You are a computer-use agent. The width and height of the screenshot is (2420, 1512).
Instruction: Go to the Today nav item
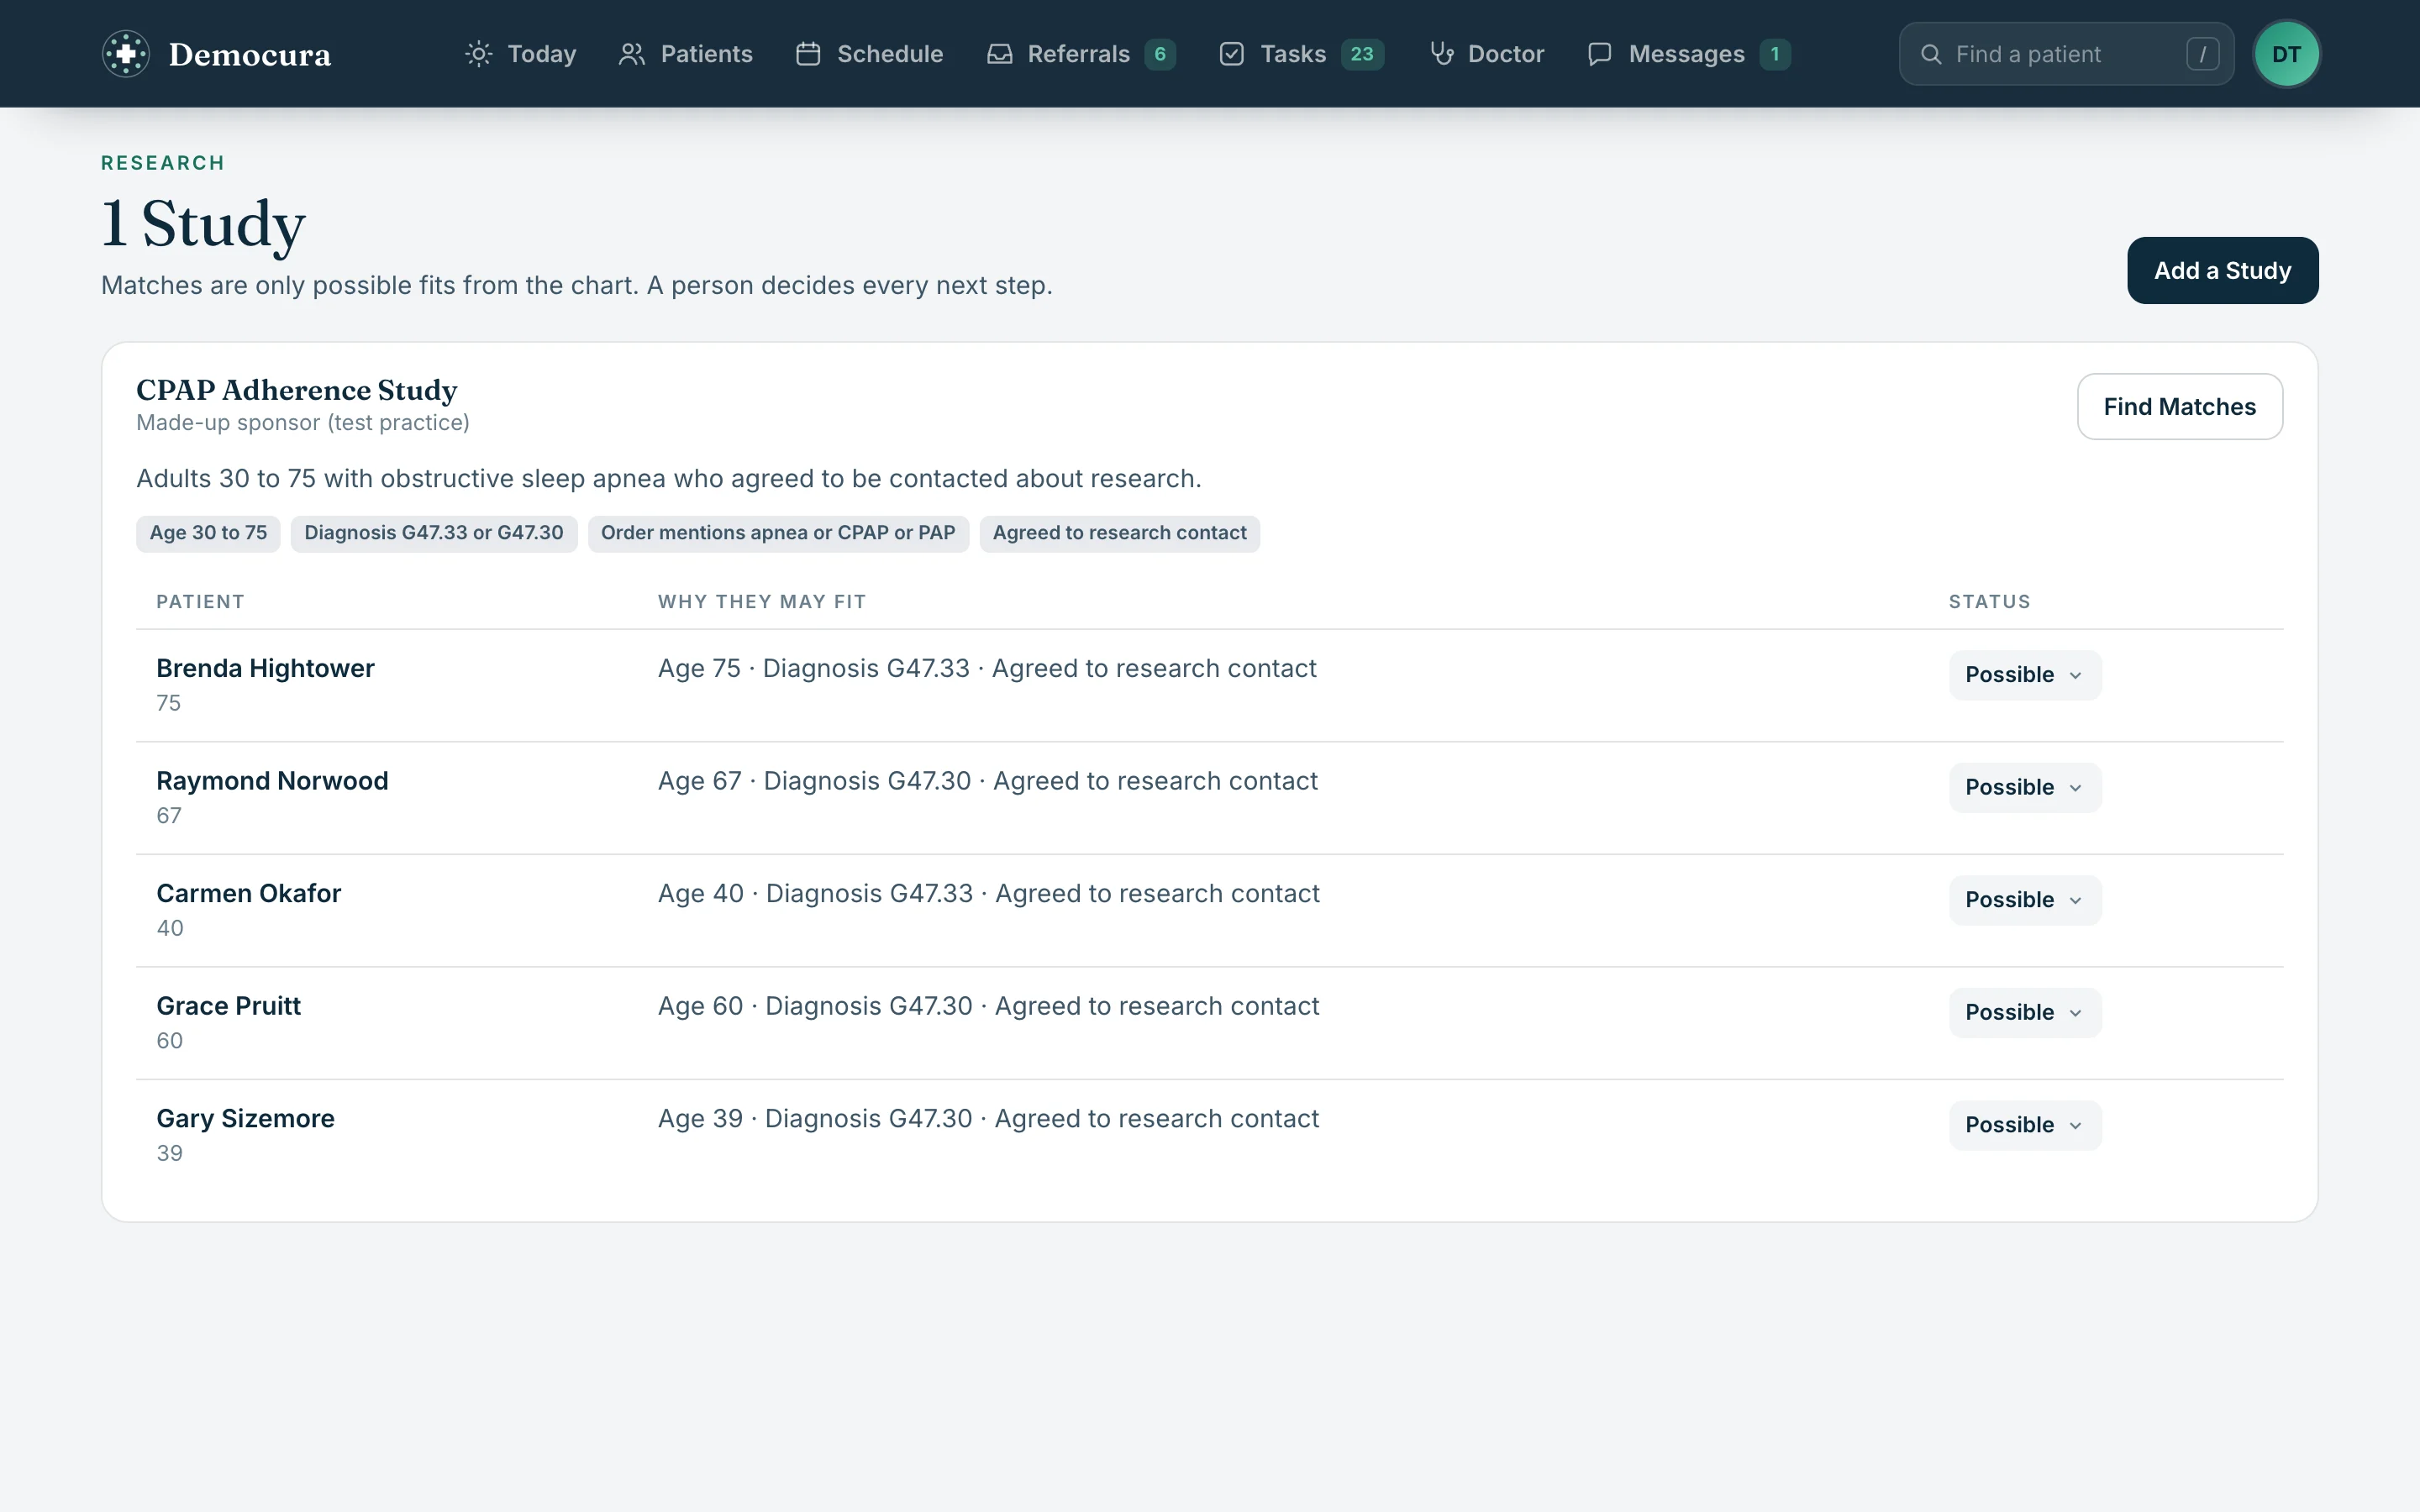(x=521, y=54)
